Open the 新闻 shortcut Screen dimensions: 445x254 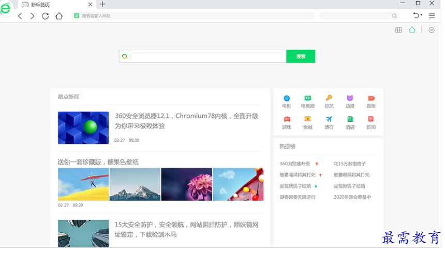pyautogui.click(x=371, y=123)
